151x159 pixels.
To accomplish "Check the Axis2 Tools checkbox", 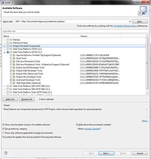I will (x=11, y=59).
